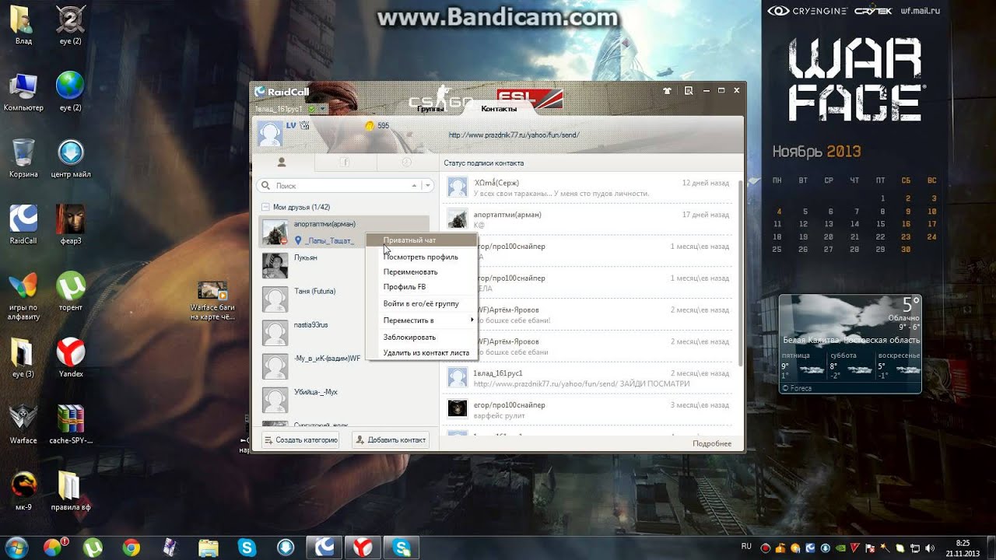Open the торент uTorrent desktop shortcut
Image resolution: width=996 pixels, height=560 pixels.
(x=71, y=291)
